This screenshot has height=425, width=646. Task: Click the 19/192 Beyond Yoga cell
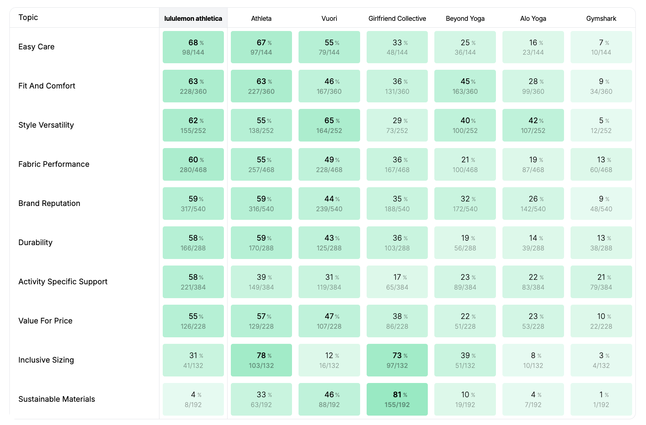[465, 399]
